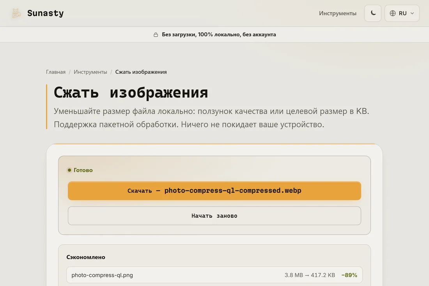Open the Инструменты navigation menu item

338,13
